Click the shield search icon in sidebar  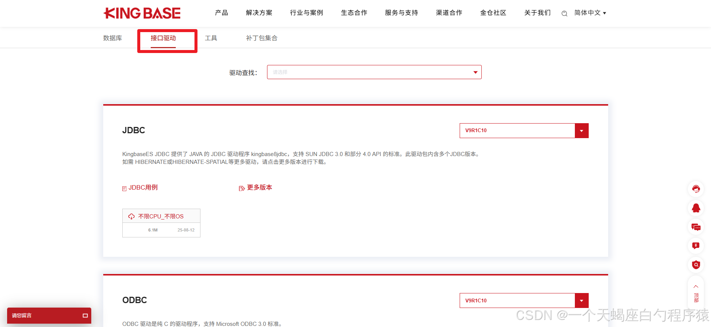point(696,265)
